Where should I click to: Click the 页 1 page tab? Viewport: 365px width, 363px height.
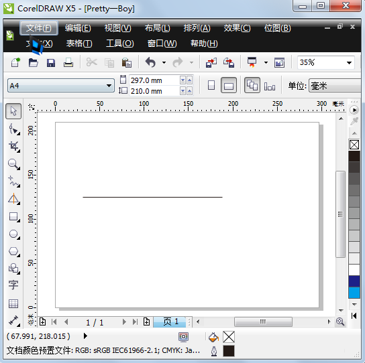point(170,322)
